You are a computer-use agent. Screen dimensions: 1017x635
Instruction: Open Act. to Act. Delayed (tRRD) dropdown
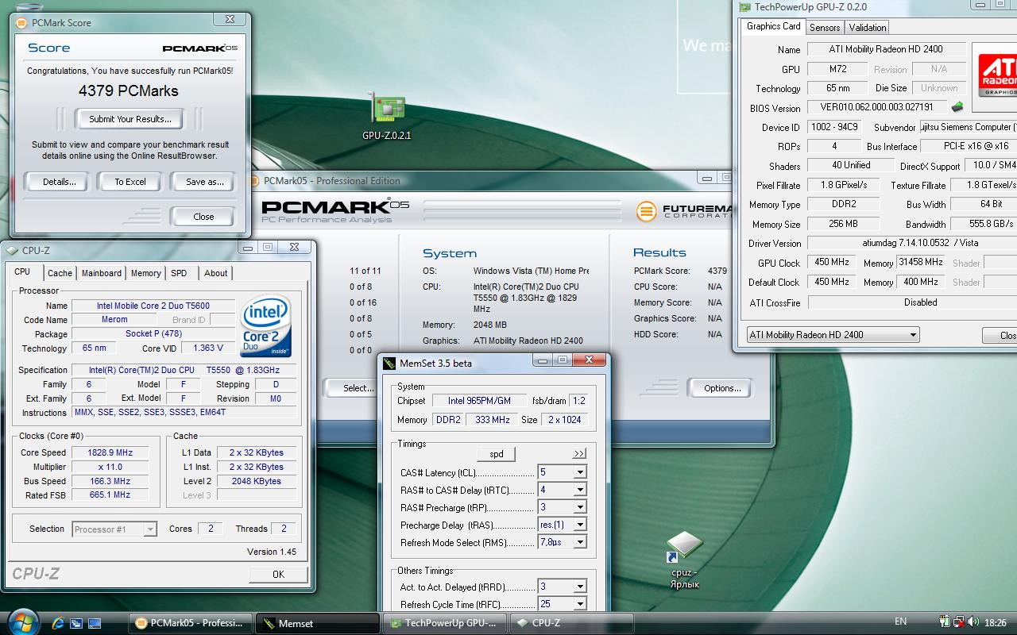(x=580, y=587)
